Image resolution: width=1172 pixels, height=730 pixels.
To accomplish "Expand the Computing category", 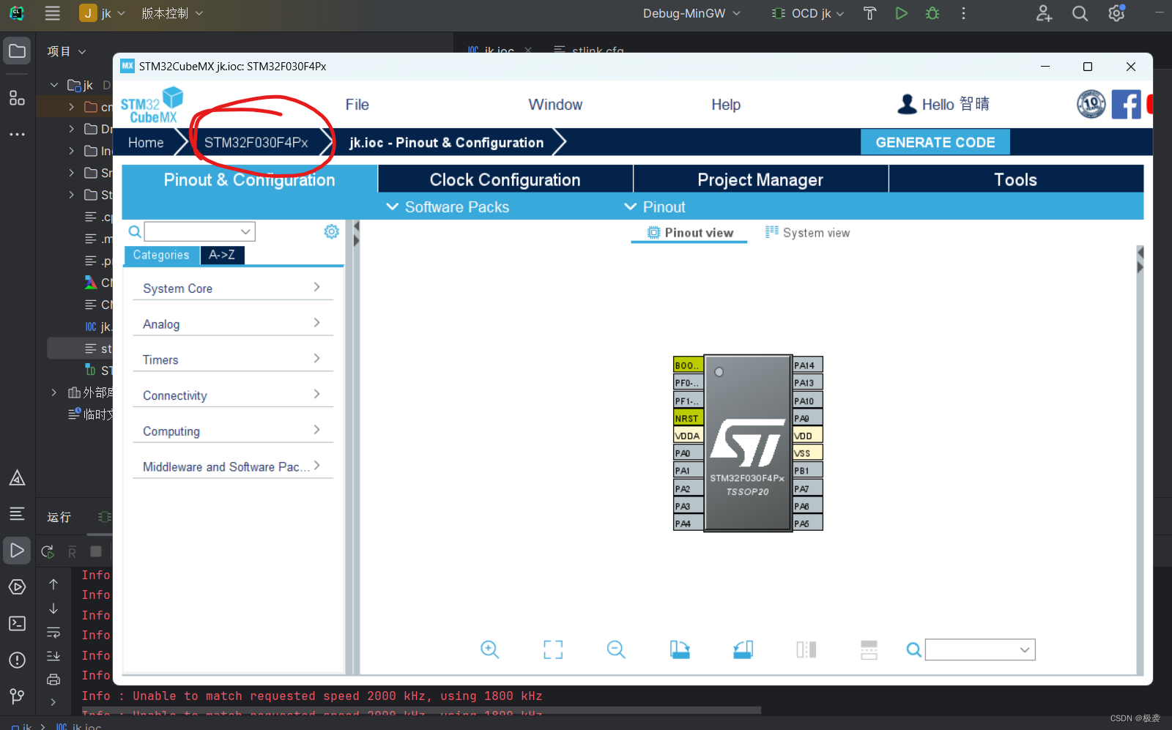I will pos(233,431).
